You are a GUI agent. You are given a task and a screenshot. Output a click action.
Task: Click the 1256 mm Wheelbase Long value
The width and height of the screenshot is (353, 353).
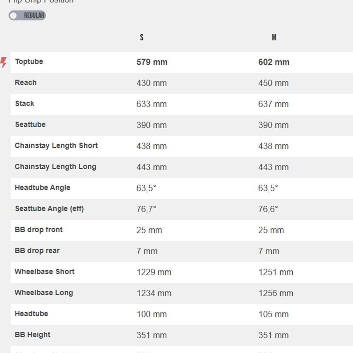(276, 293)
